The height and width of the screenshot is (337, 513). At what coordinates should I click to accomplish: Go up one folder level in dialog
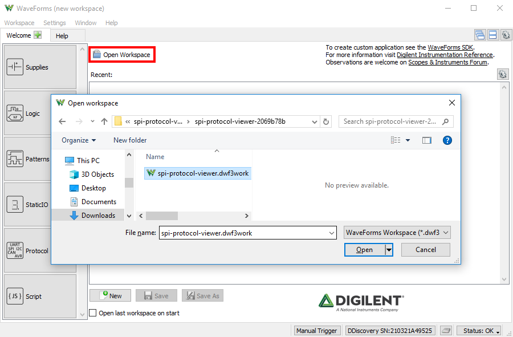pyautogui.click(x=104, y=121)
